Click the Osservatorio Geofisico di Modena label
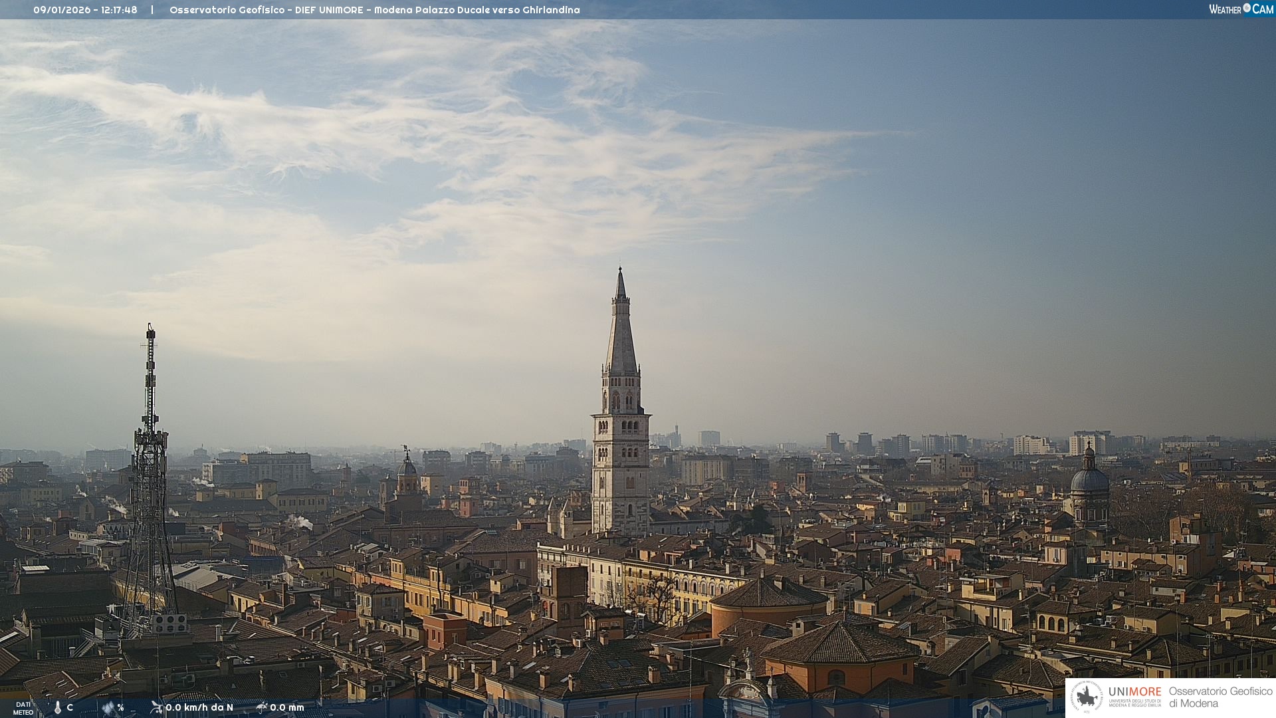The width and height of the screenshot is (1276, 718). (x=1220, y=697)
